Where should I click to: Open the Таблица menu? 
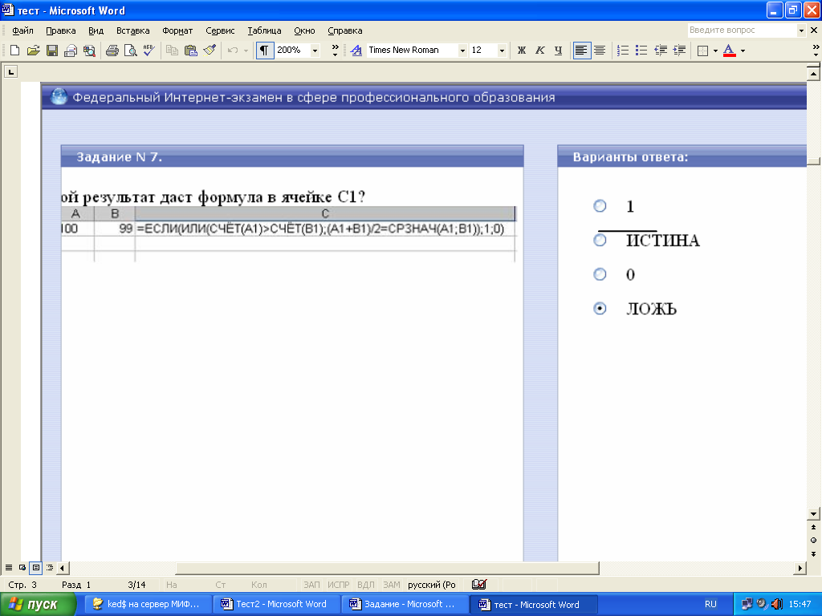264,30
